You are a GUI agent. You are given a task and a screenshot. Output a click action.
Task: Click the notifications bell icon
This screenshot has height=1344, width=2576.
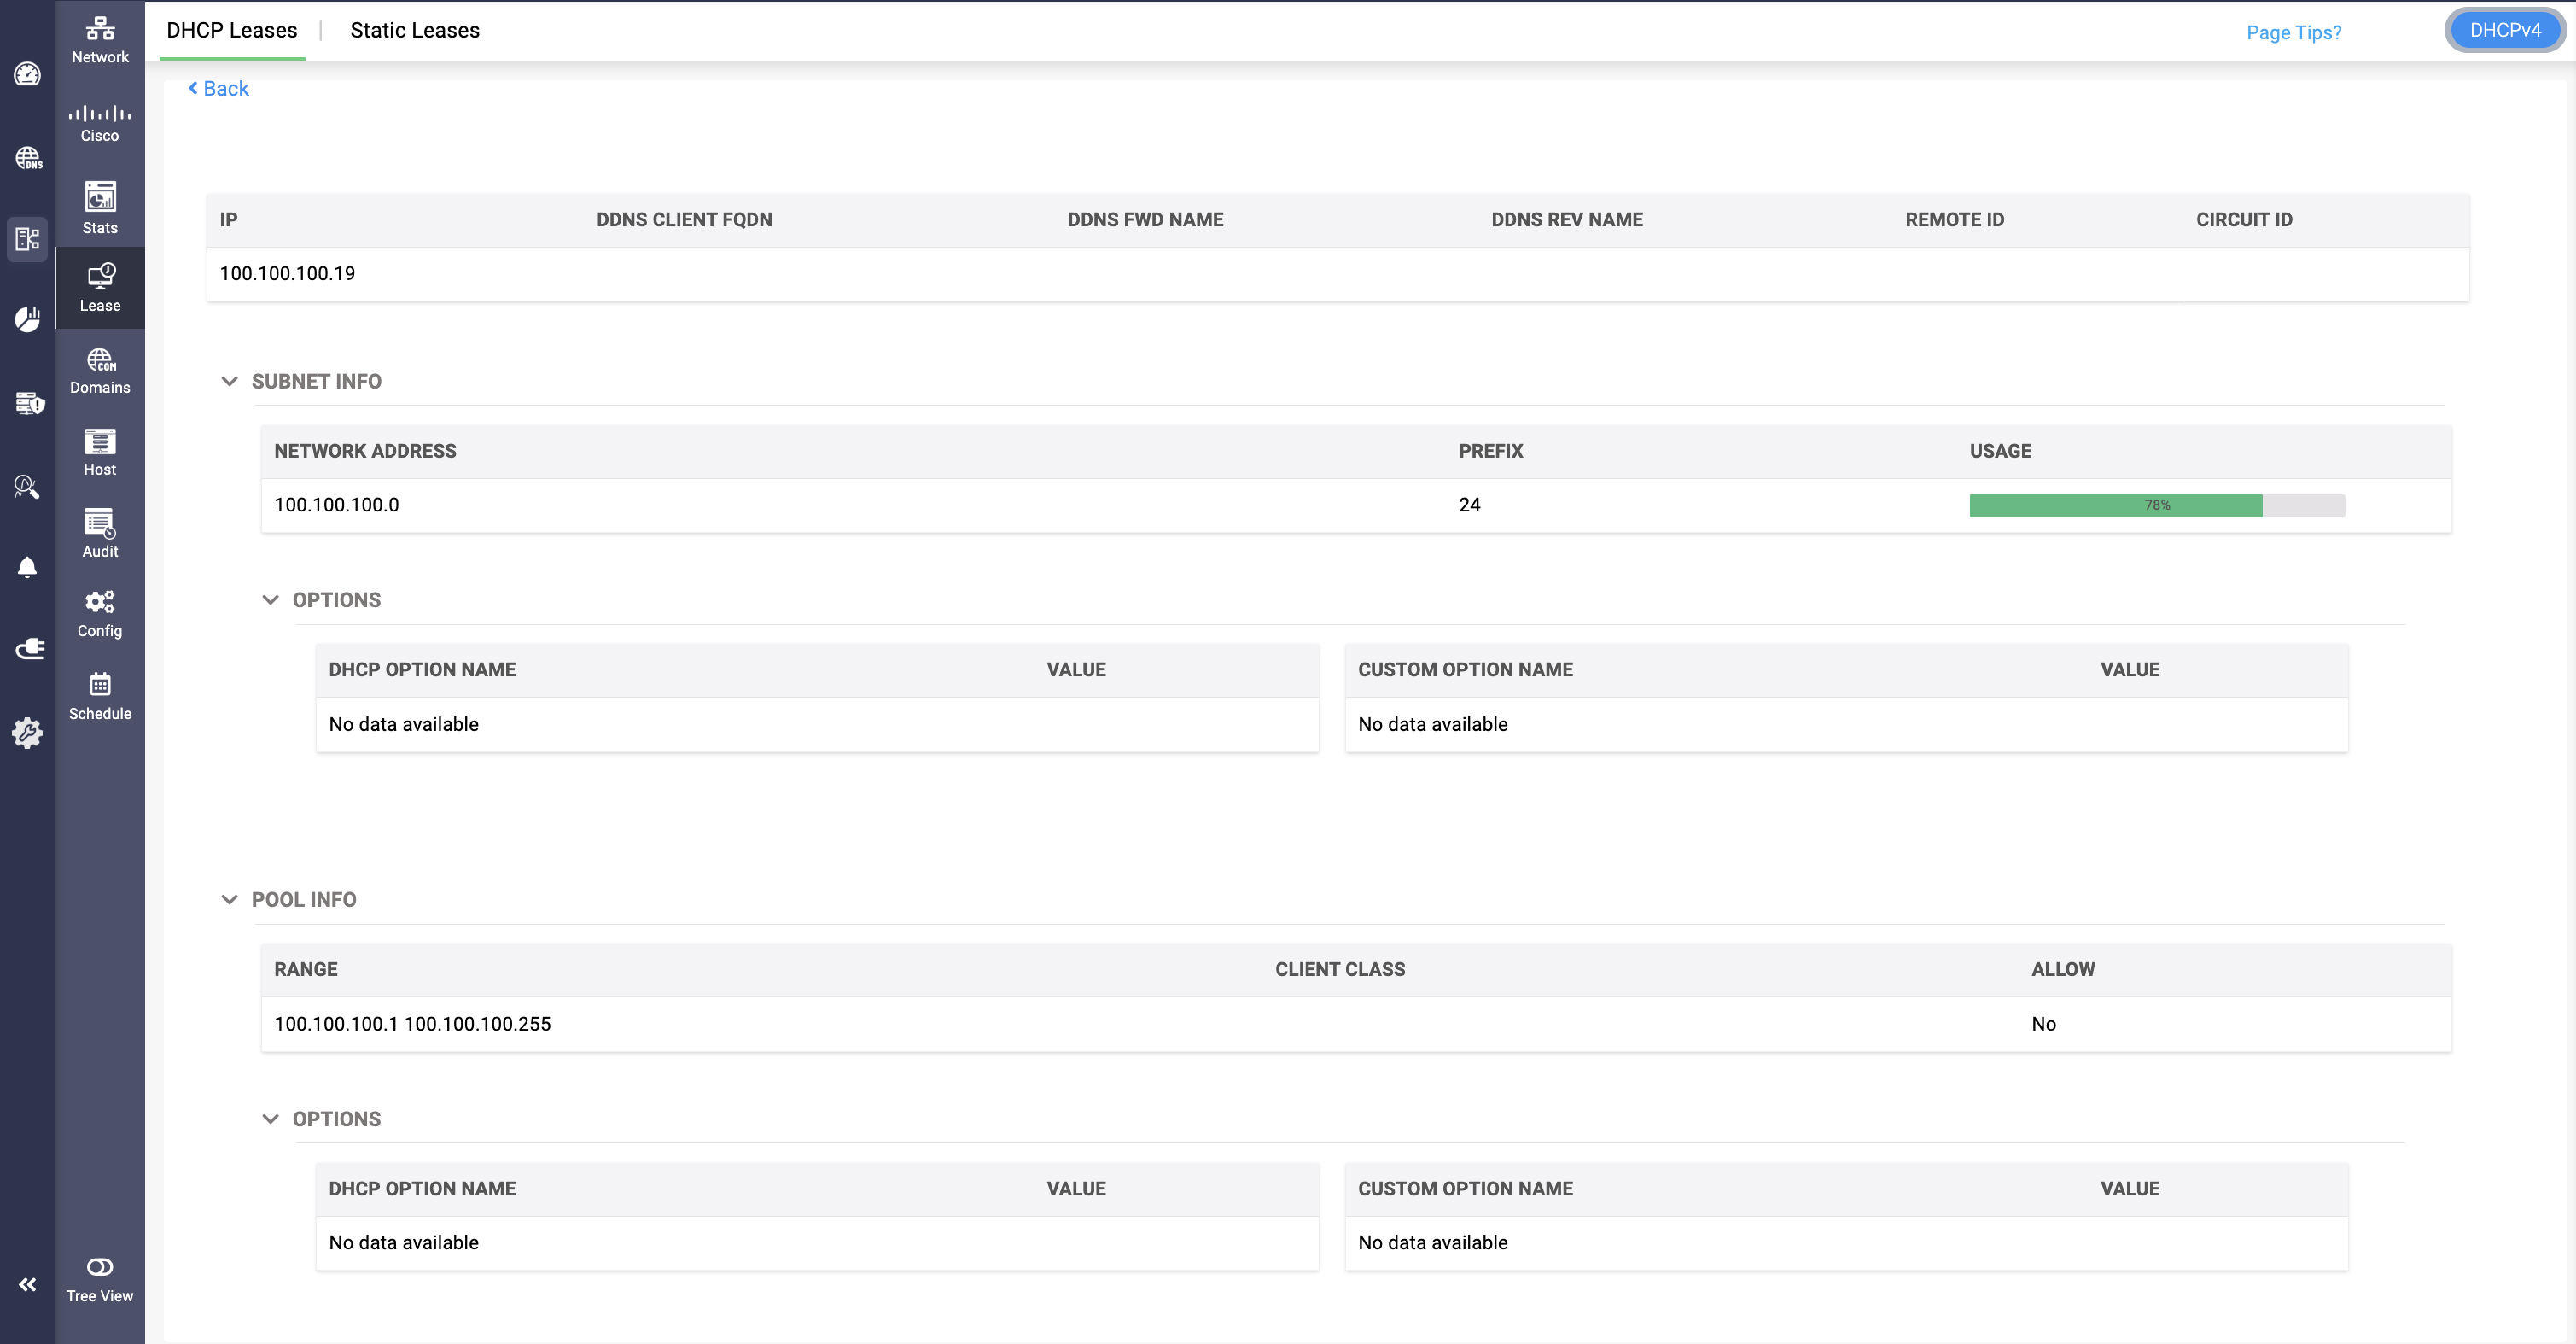27,569
